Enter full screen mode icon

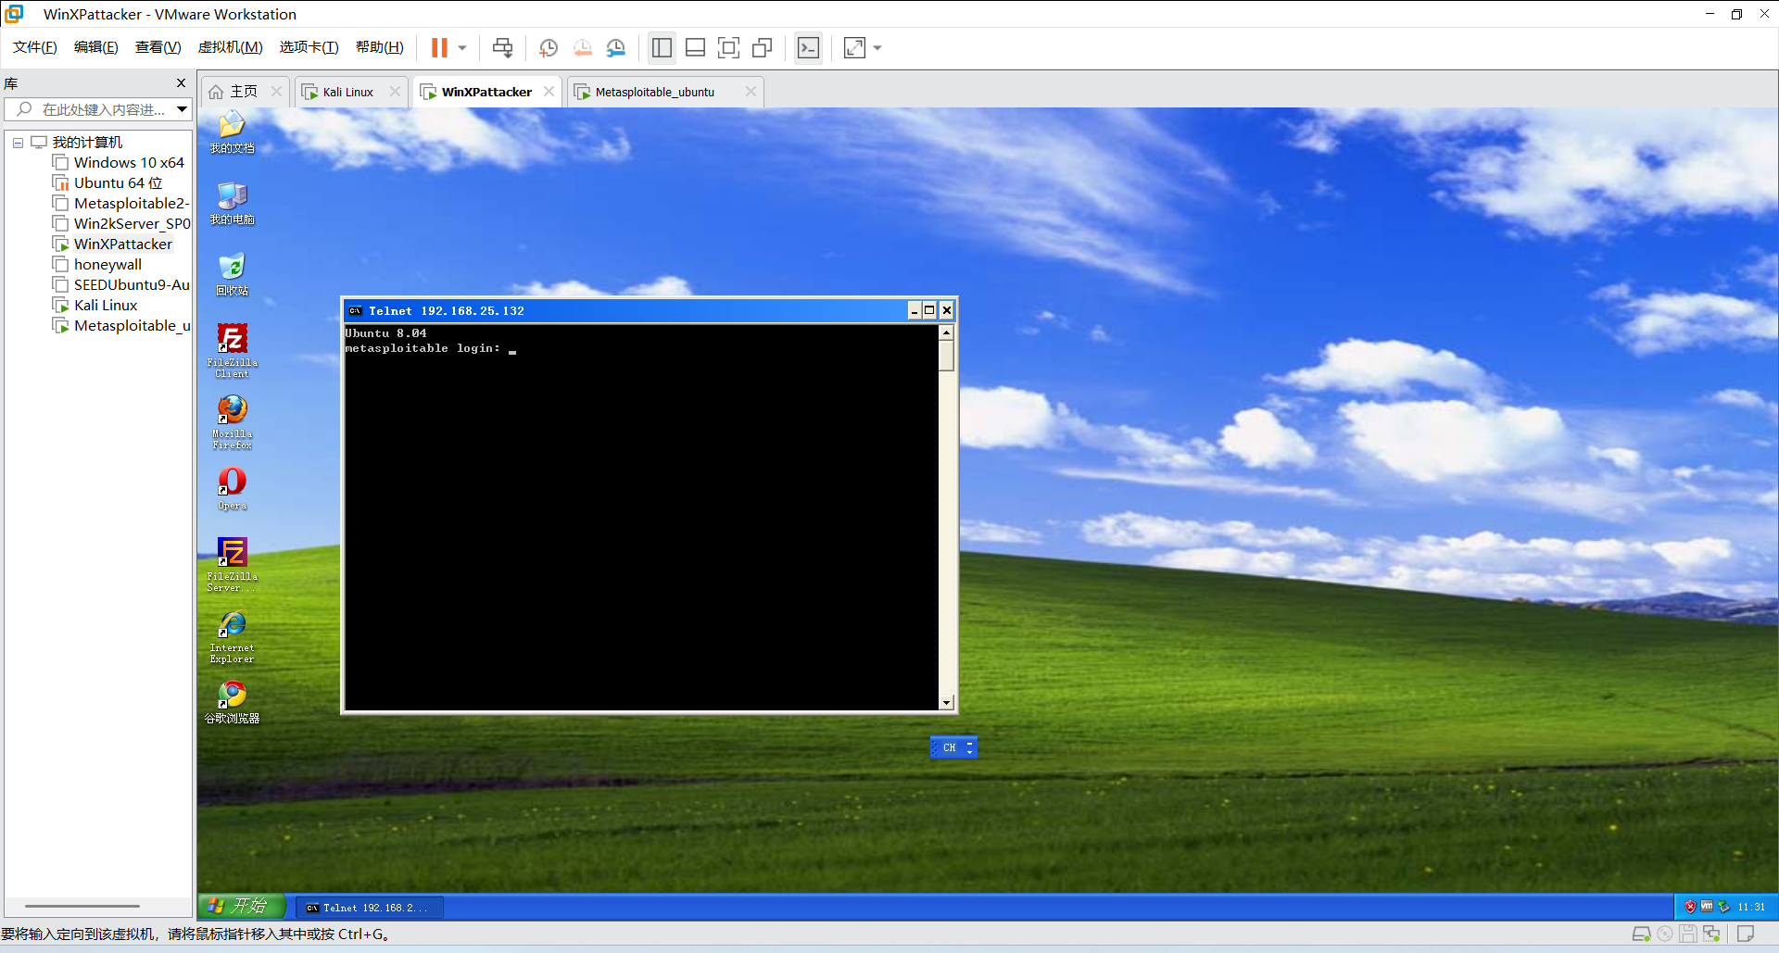click(x=729, y=47)
